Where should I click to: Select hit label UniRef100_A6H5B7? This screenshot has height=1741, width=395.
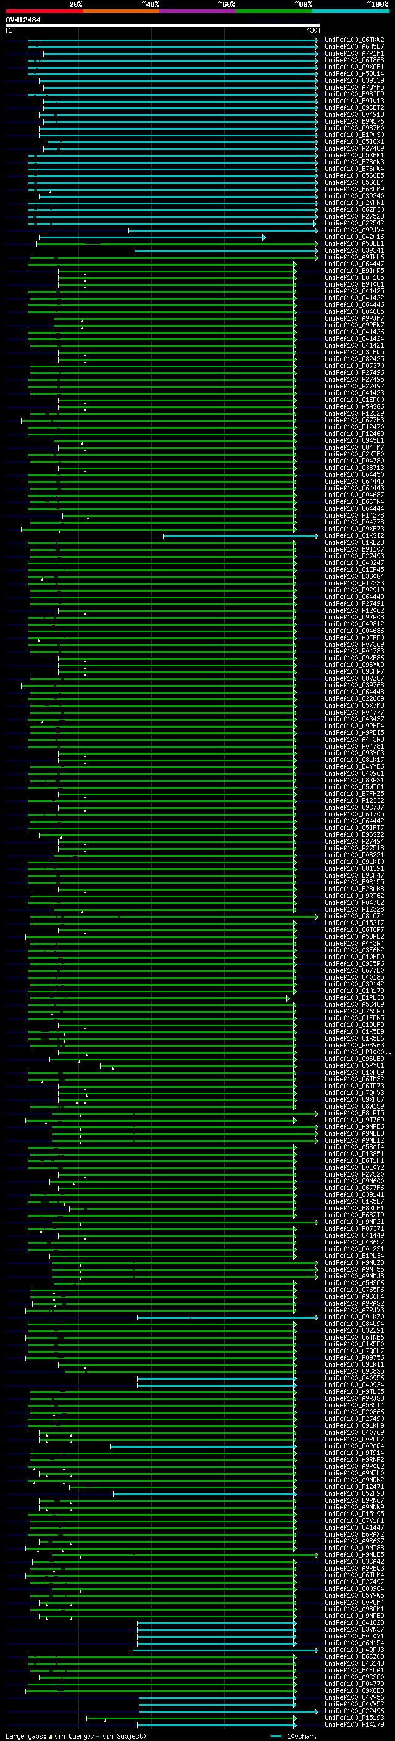click(x=354, y=47)
